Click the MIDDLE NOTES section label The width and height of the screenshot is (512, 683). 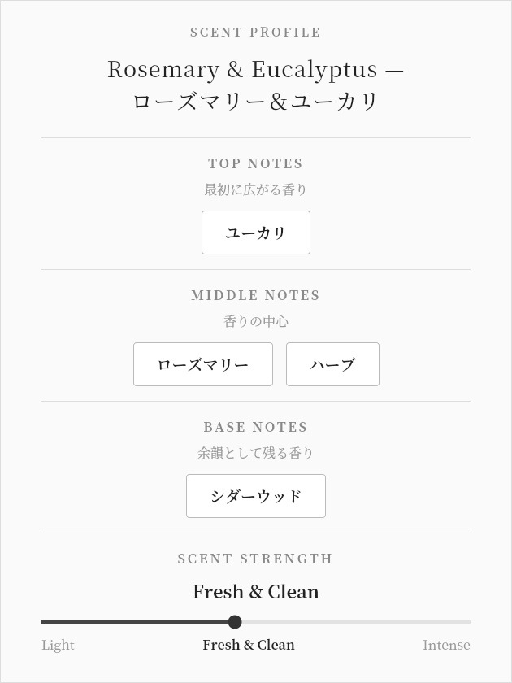255,295
